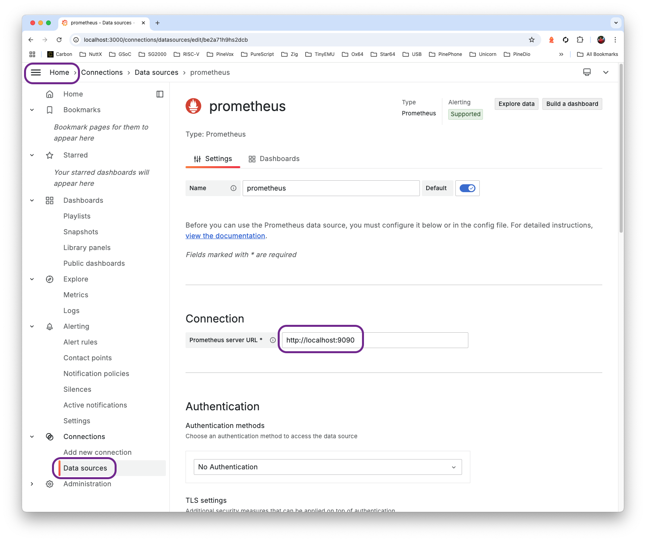Viewport: 646px width, 541px height.
Task: Open the hamburger navigation menu
Action: [36, 72]
